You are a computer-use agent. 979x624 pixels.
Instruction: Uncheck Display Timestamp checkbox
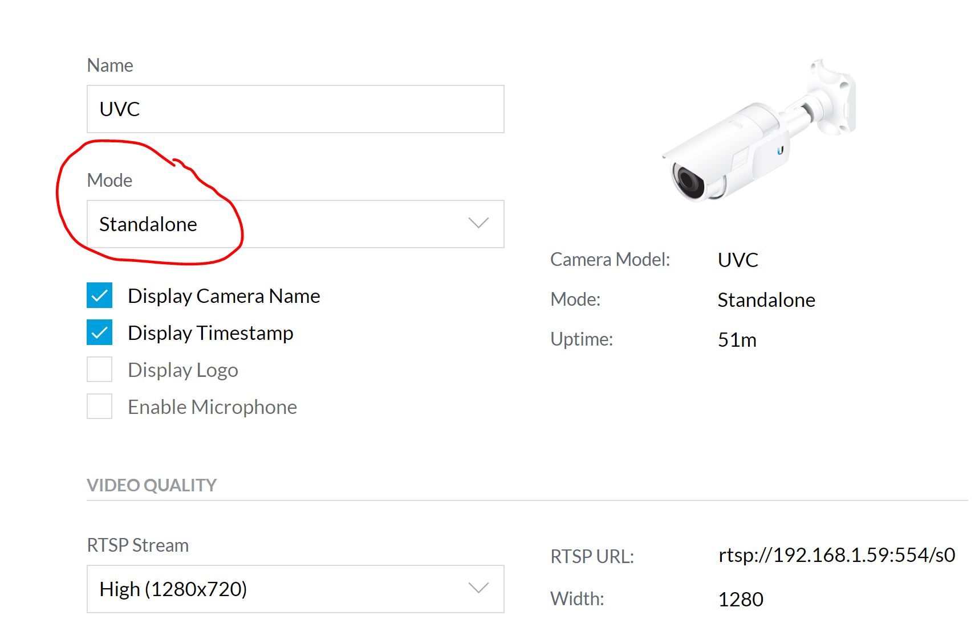[x=100, y=332]
